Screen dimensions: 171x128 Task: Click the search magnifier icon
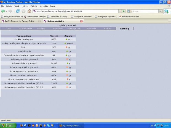click(160, 11)
